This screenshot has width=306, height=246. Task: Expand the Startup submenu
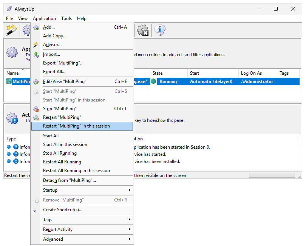(x=82, y=190)
